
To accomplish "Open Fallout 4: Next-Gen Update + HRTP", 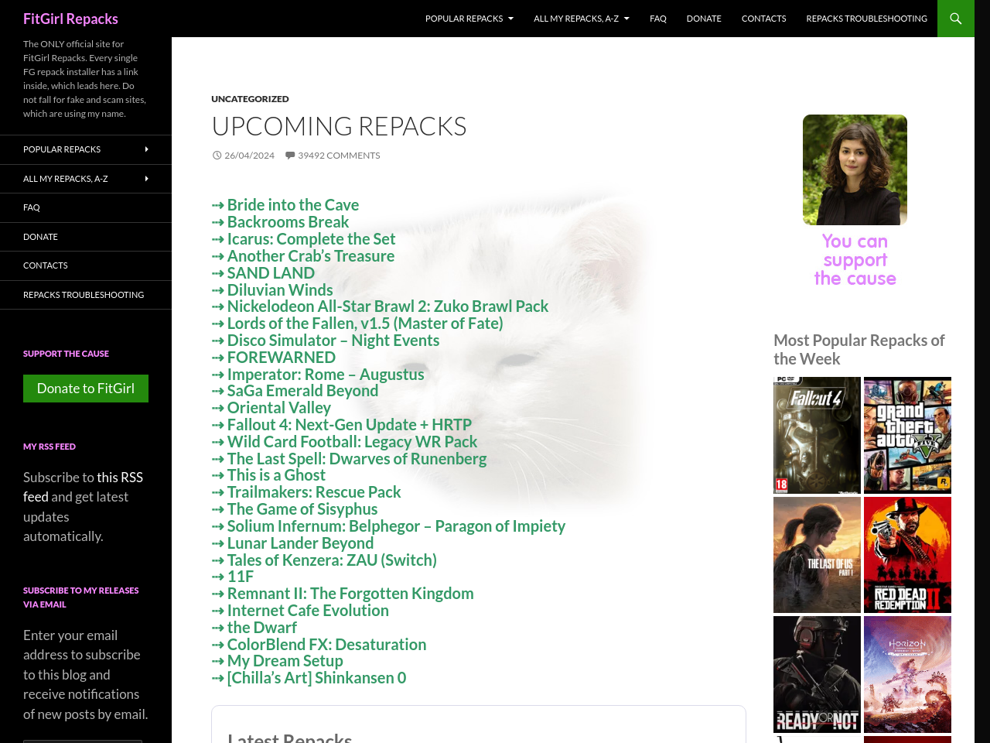I will (349, 425).
